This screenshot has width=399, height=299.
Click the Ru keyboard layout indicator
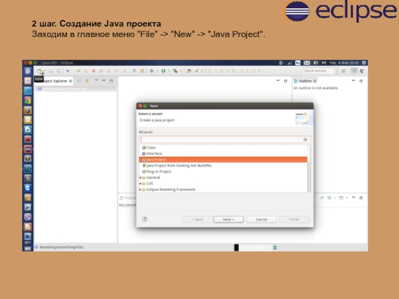point(298,63)
